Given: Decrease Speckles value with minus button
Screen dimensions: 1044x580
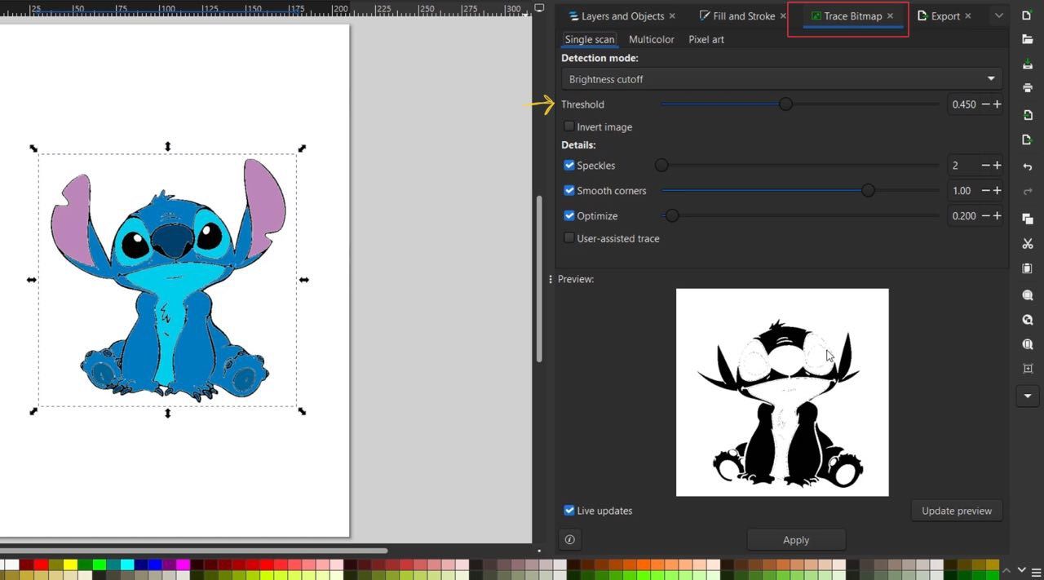Looking at the screenshot, I should coord(985,166).
